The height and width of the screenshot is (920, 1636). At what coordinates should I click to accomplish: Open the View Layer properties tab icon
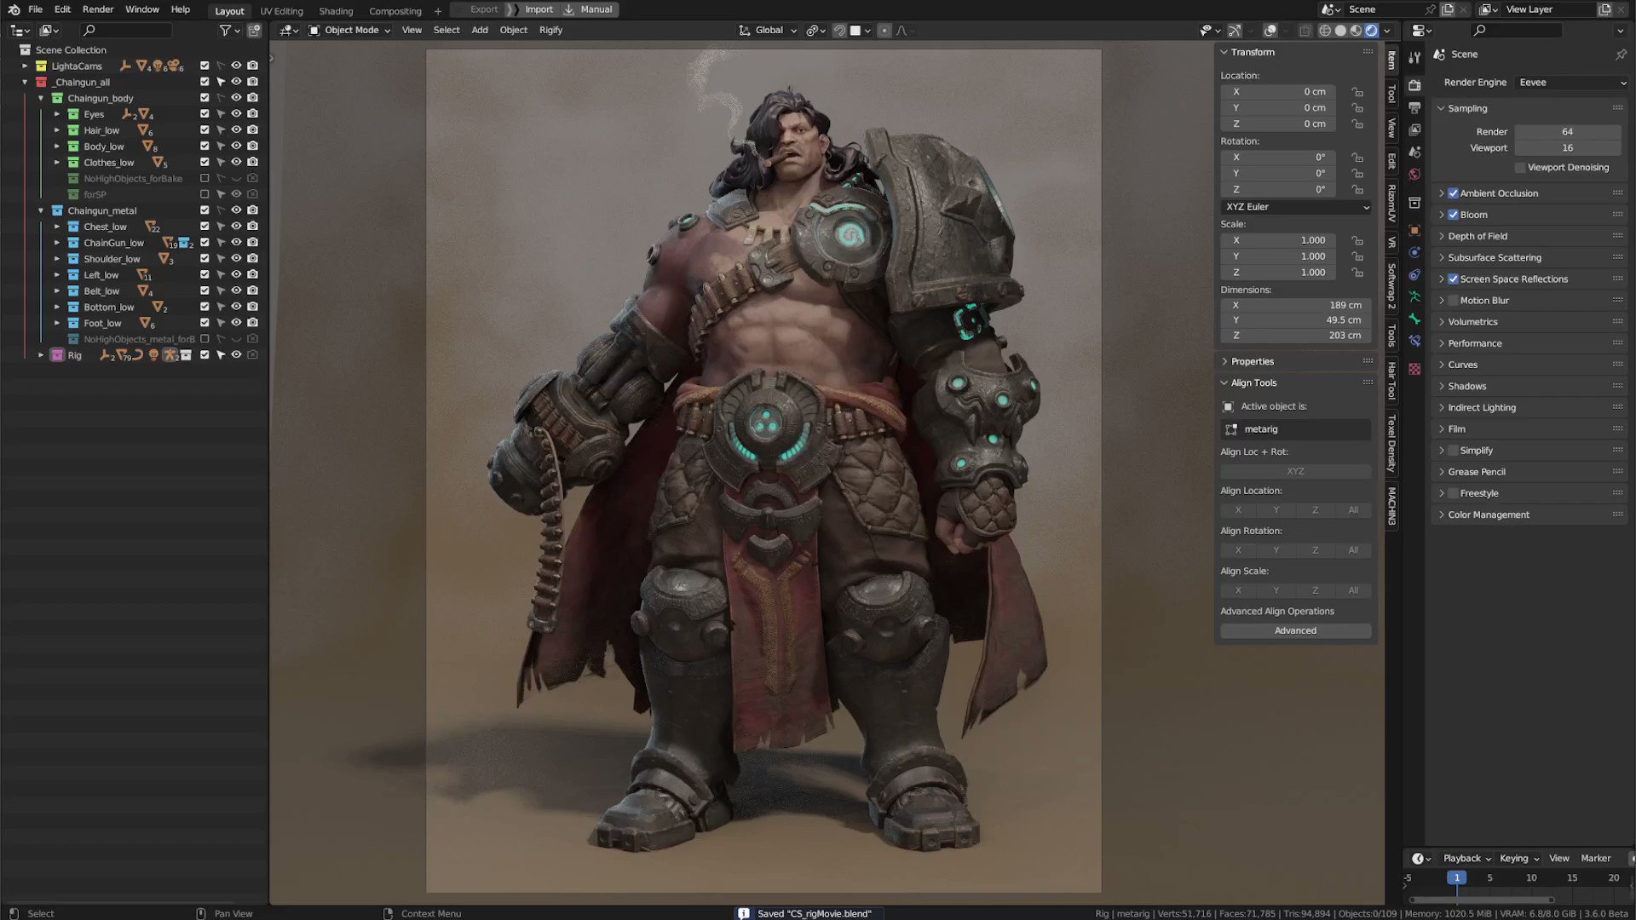click(1414, 129)
